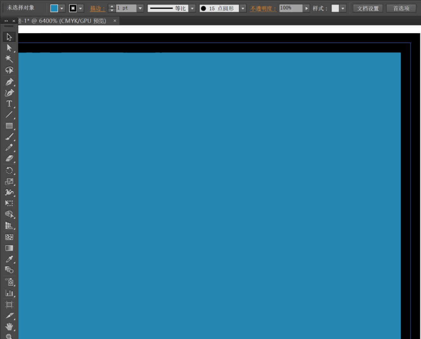Select the Magic Wand tool
421x339 pixels.
pos(9,59)
